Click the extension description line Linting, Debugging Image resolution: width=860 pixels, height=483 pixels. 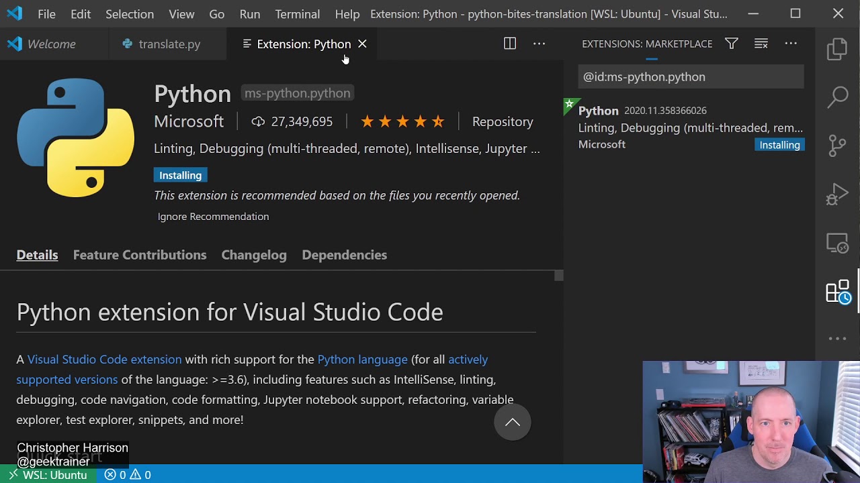[347, 148]
